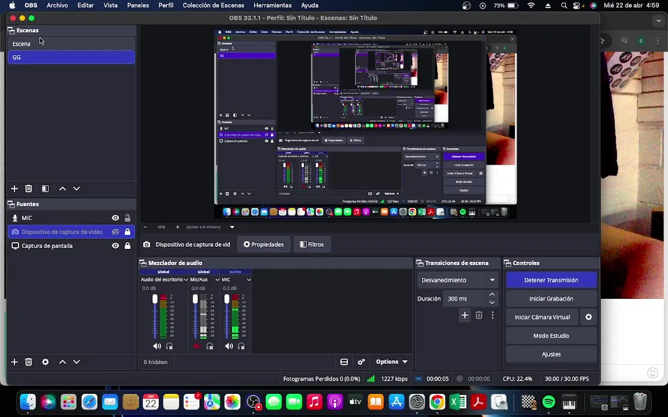Open Propiedades of the selected source

(263, 244)
